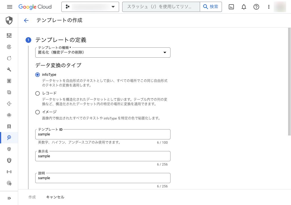This screenshot has height=205, width=291.
Task: Open the layers icon in the sidebar
Action: pyautogui.click(x=9, y=115)
